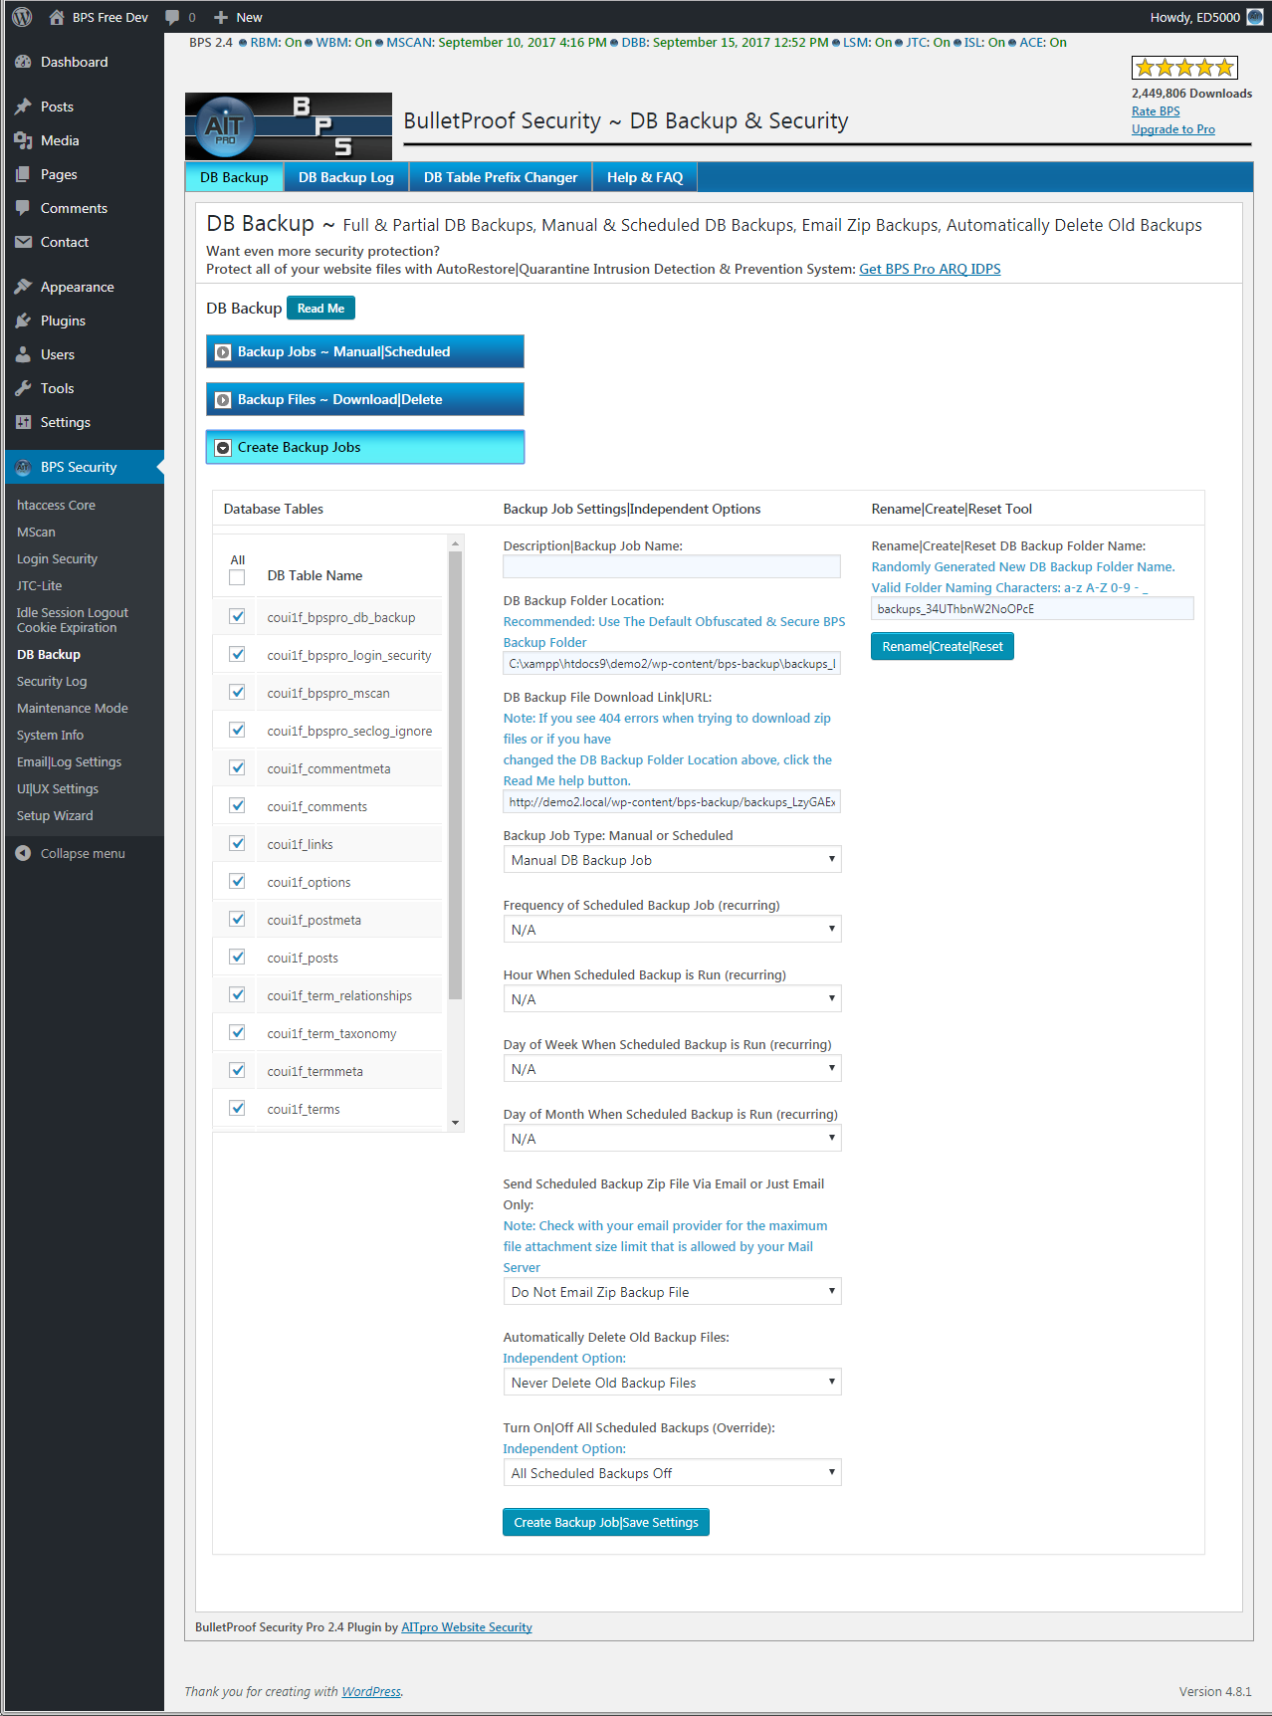The image size is (1272, 1716).
Task: Open the Backup Job Type dropdown
Action: click(x=672, y=860)
